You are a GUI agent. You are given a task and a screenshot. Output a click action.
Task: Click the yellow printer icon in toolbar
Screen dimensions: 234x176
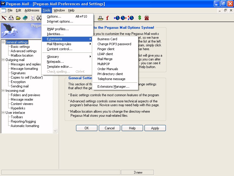click(x=100, y=18)
